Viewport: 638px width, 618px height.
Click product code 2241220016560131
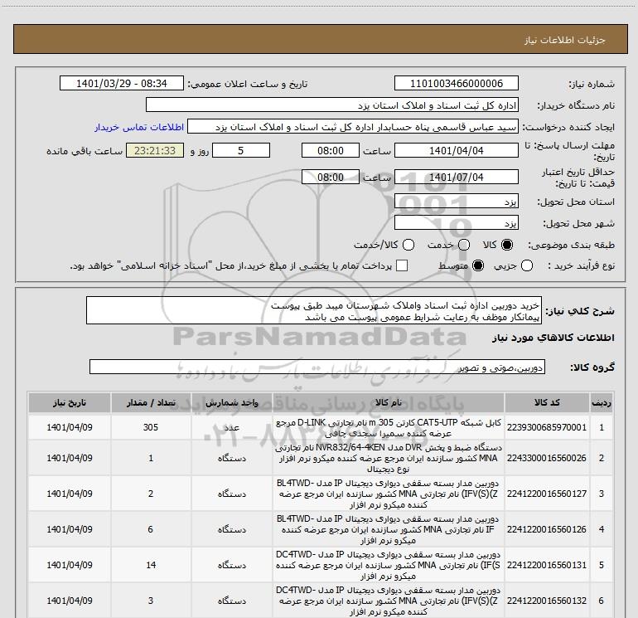tap(547, 565)
